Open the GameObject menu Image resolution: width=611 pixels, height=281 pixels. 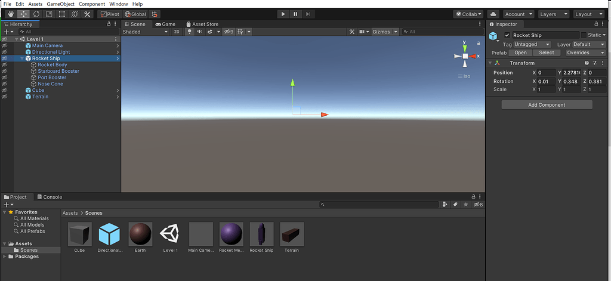click(60, 4)
